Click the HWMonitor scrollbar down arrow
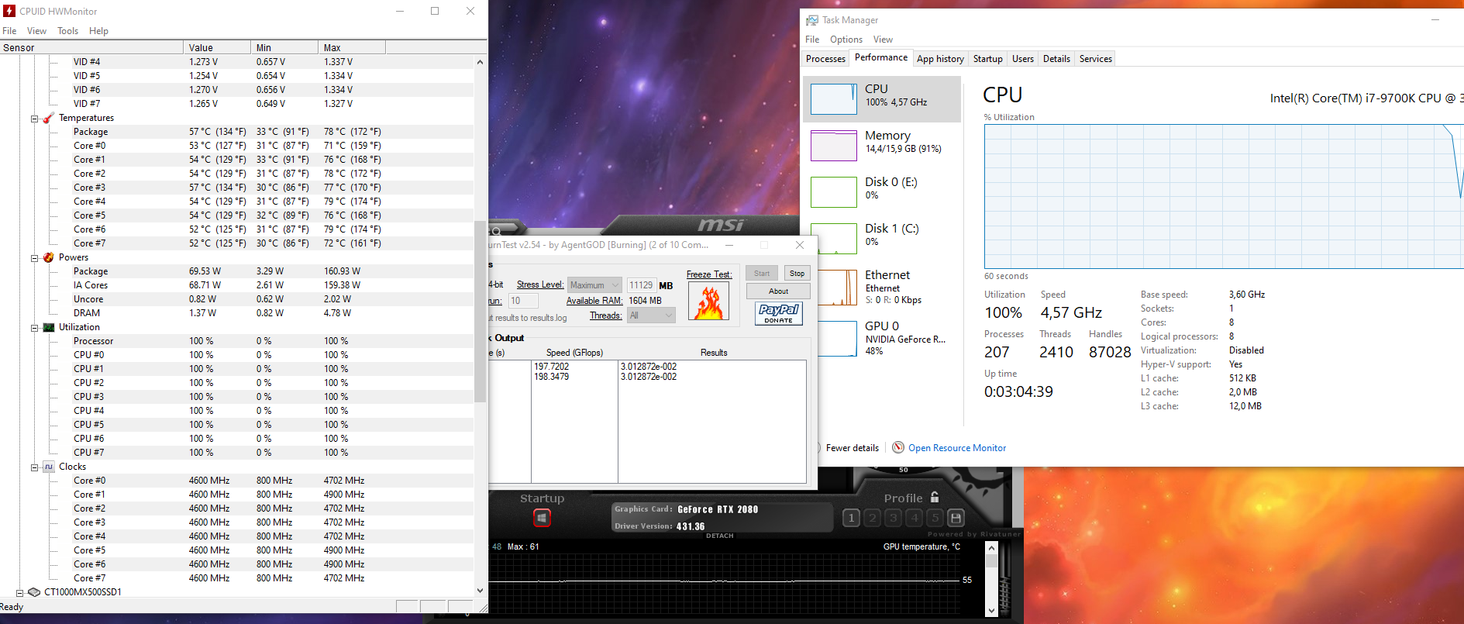 (x=480, y=591)
